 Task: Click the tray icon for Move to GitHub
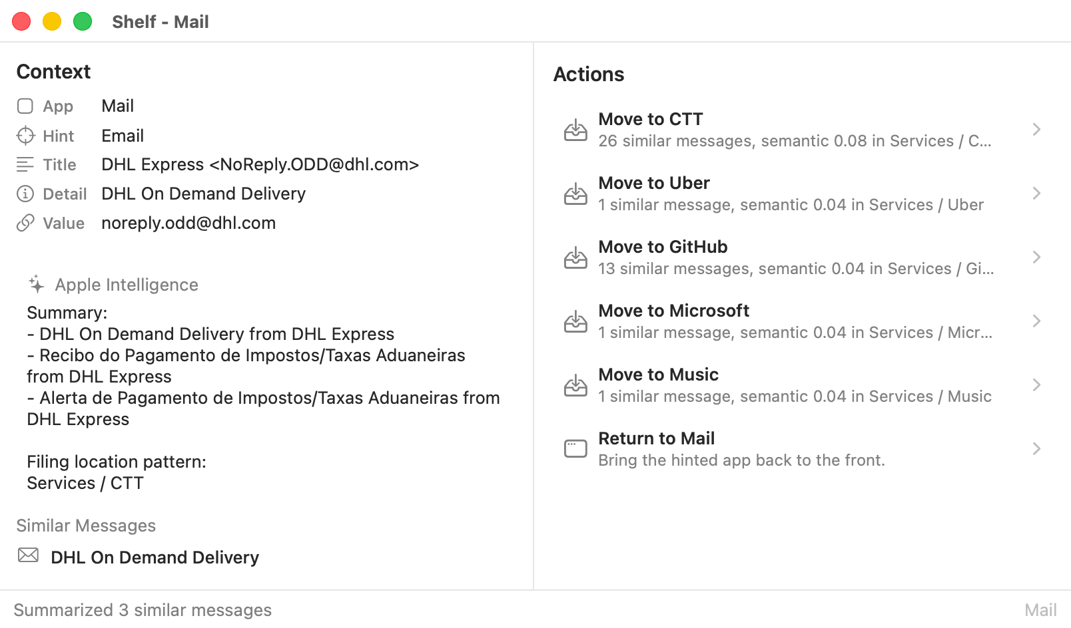[x=575, y=257]
